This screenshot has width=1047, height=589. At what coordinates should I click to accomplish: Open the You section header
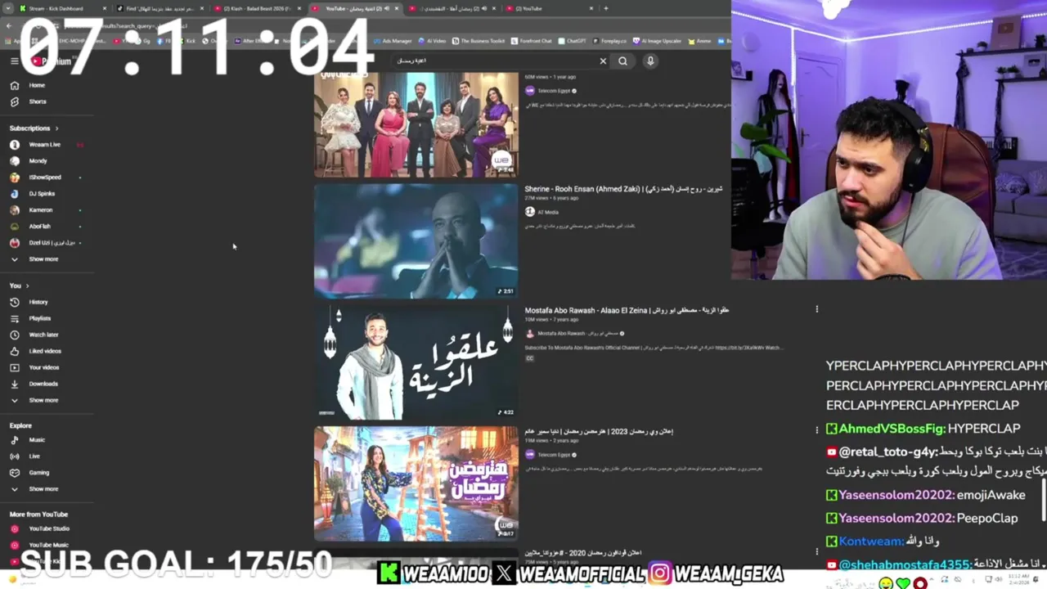[x=19, y=286]
